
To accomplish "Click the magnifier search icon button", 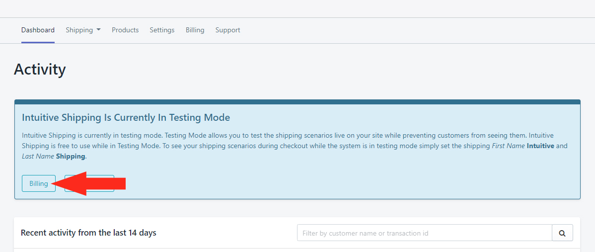I will tap(562, 233).
